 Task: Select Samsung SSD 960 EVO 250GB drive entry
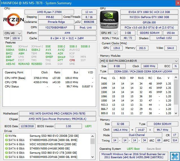tap(54, 136)
